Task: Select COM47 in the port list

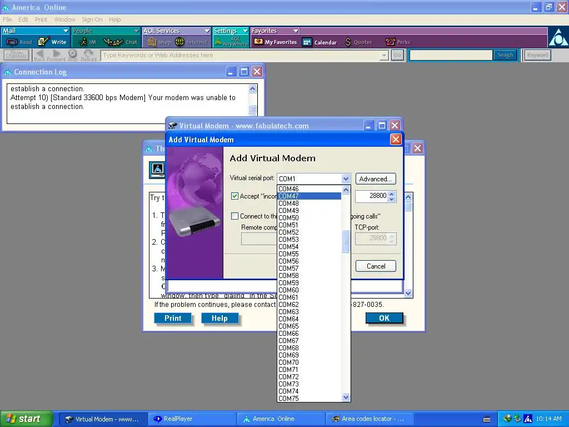Action: [x=309, y=196]
